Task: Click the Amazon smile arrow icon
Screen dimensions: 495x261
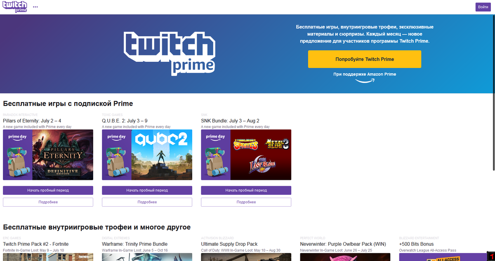Action: pyautogui.click(x=365, y=81)
